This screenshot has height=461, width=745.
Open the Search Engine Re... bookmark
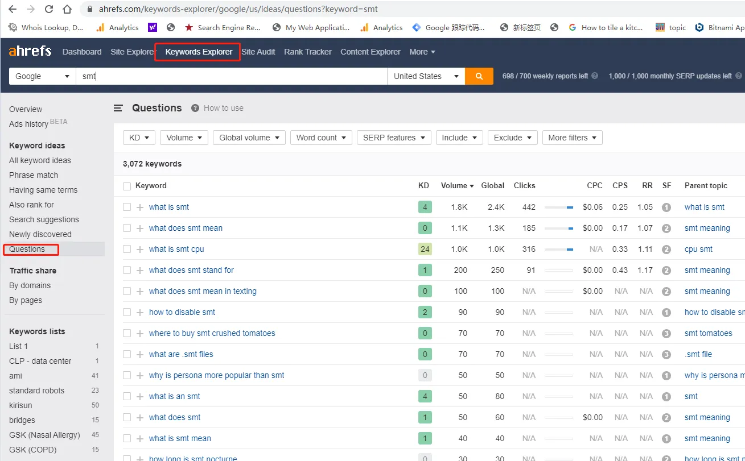(223, 27)
